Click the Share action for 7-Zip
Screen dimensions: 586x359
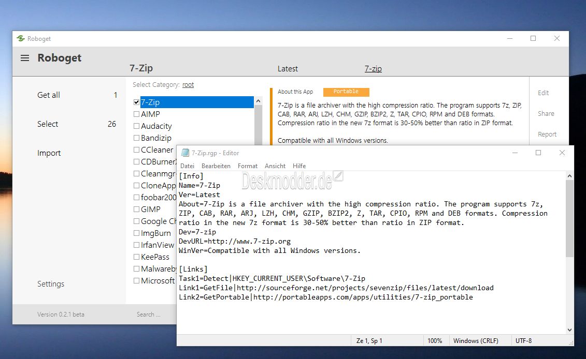pyautogui.click(x=546, y=113)
